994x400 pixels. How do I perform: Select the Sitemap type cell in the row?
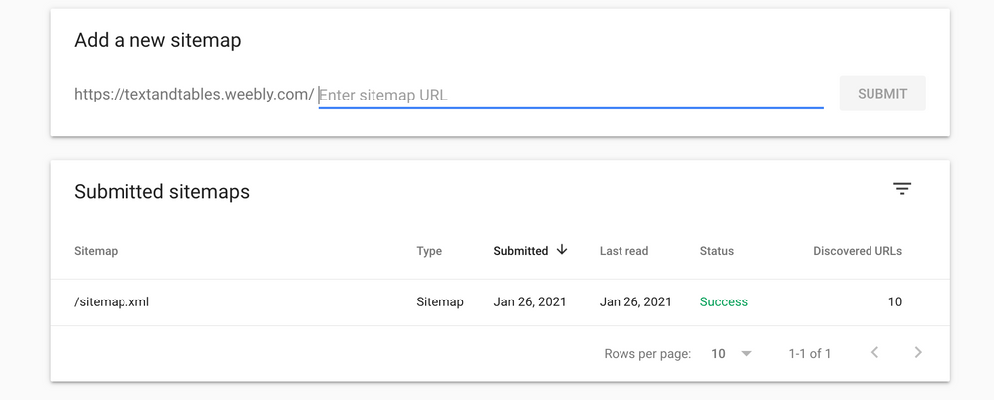[440, 302]
